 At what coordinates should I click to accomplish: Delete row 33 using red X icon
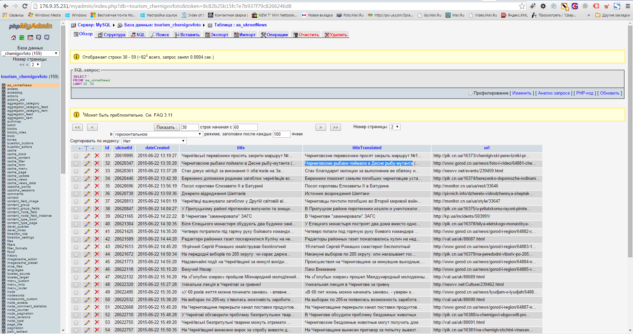click(x=97, y=171)
